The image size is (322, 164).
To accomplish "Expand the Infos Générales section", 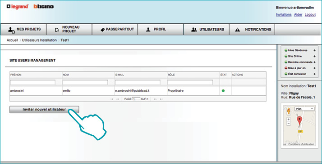I will tap(314, 50).
